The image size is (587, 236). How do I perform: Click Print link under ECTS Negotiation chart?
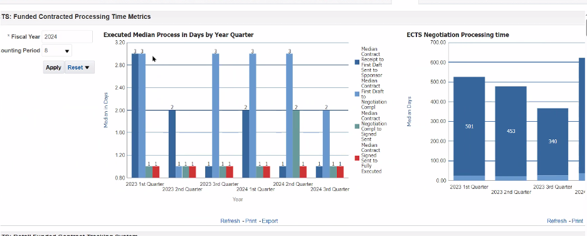tap(577, 221)
